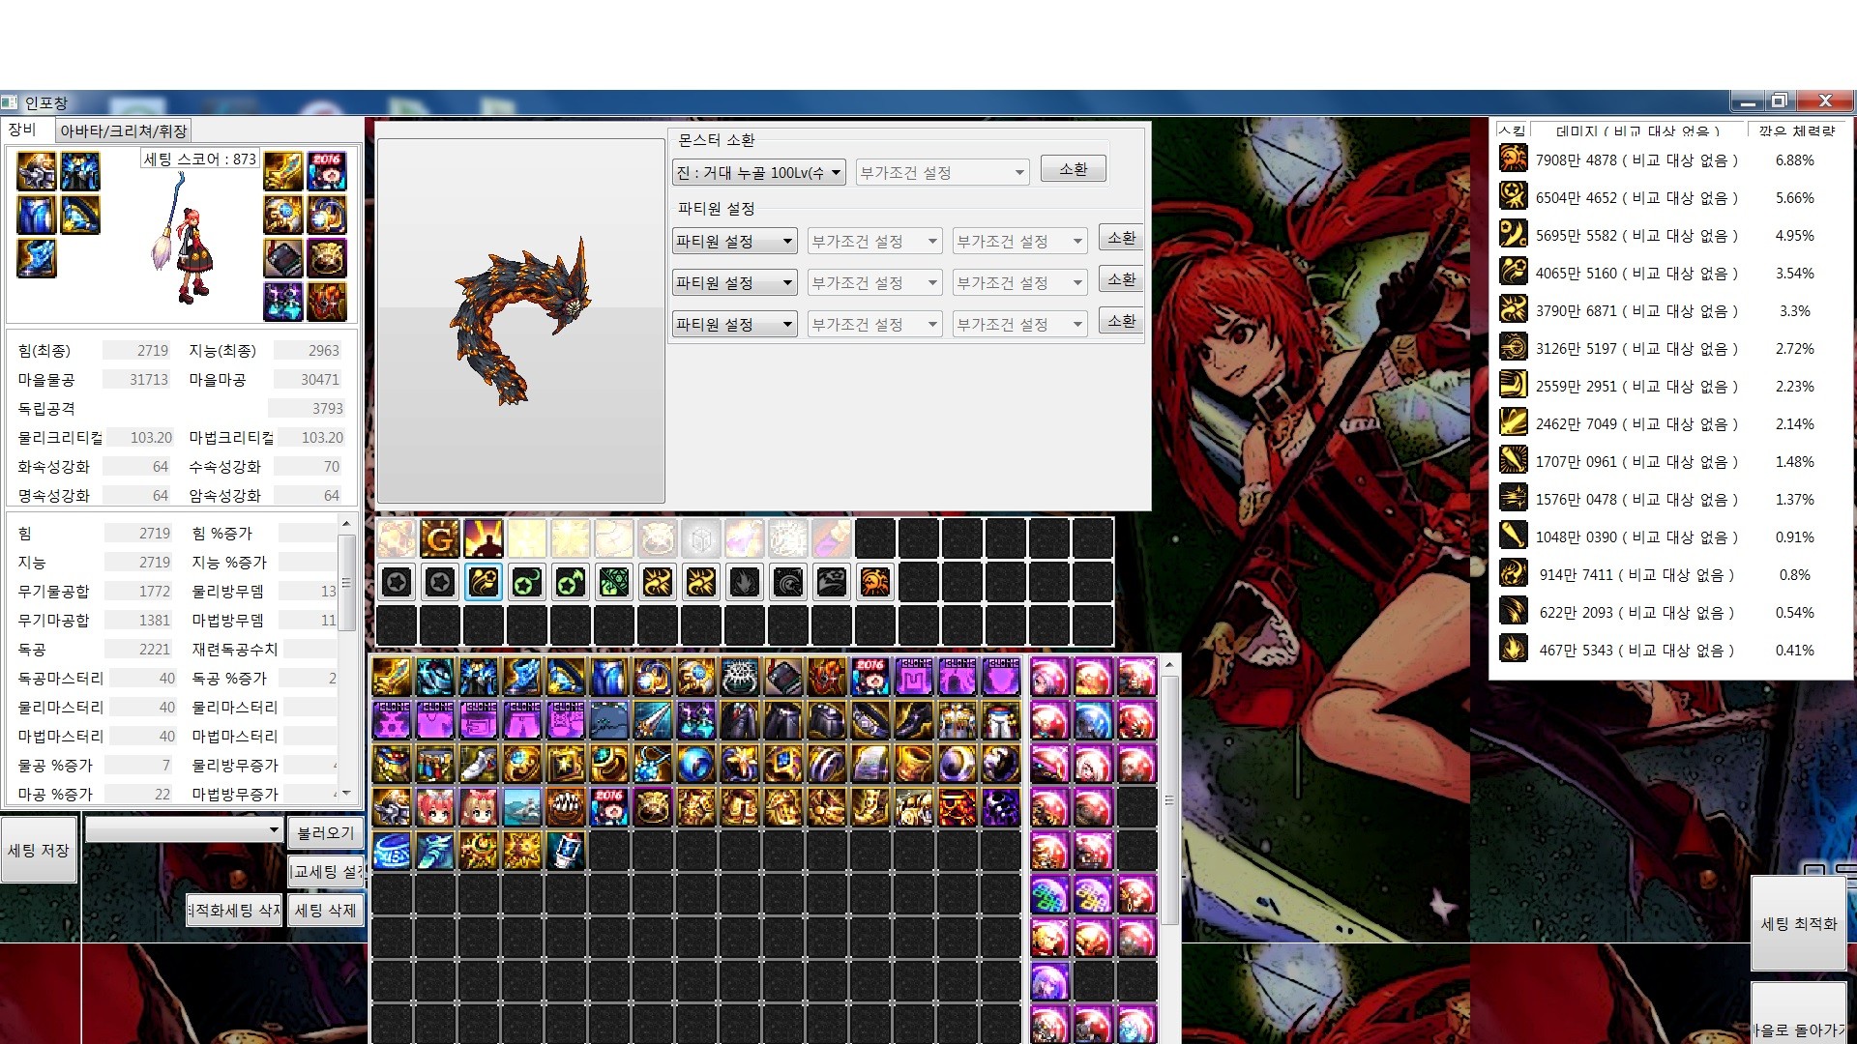1857x1044 pixels.
Task: Toggle the blue-highlighted shooting star skill
Action: (x=484, y=582)
